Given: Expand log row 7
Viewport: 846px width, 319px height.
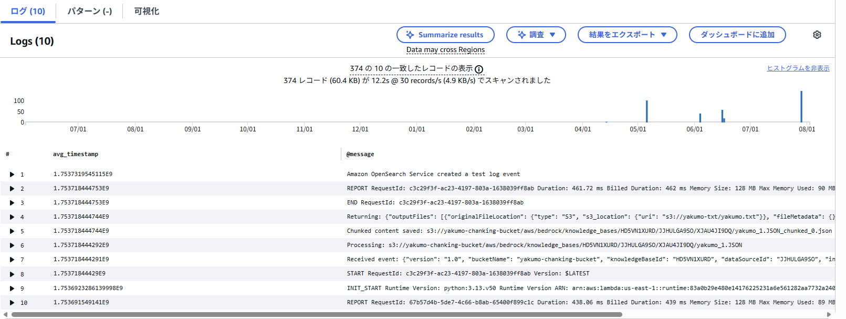Looking at the screenshot, I should 12,260.
